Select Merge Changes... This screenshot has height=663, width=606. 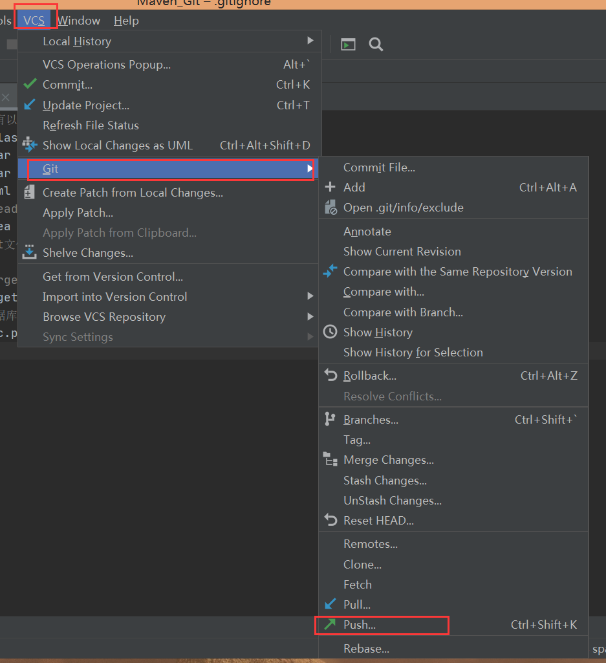point(453,460)
